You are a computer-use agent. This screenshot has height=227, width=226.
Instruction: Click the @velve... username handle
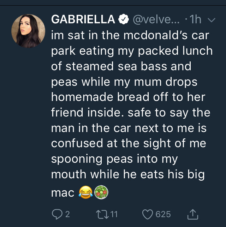pos(152,20)
